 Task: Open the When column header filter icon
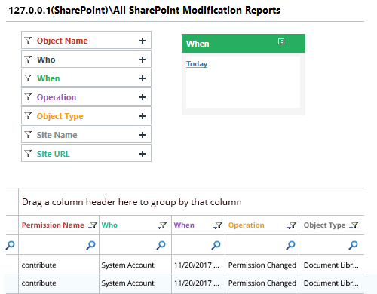pos(218,225)
